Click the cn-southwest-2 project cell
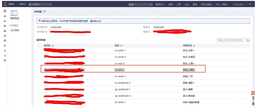 [122, 83]
